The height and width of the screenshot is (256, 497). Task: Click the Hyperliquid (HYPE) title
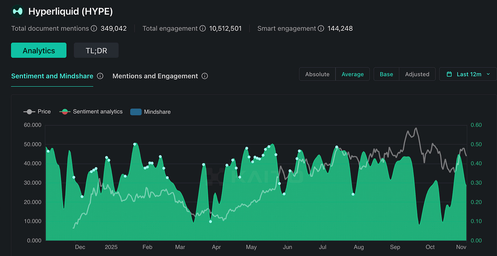tap(70, 11)
